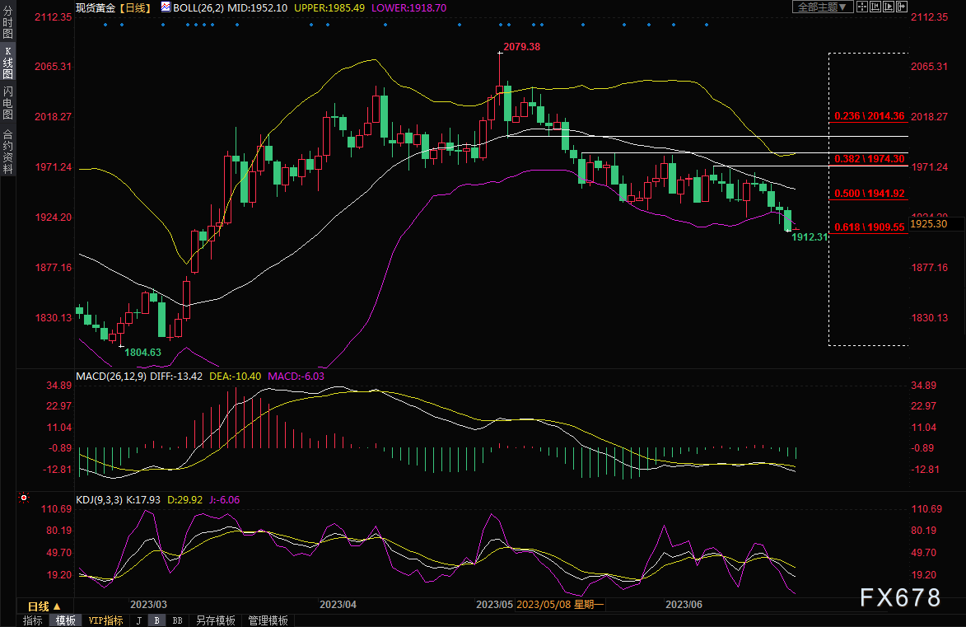Click the first blue event dot in the top row
The height and width of the screenshot is (627, 966).
pyautogui.click(x=105, y=25)
